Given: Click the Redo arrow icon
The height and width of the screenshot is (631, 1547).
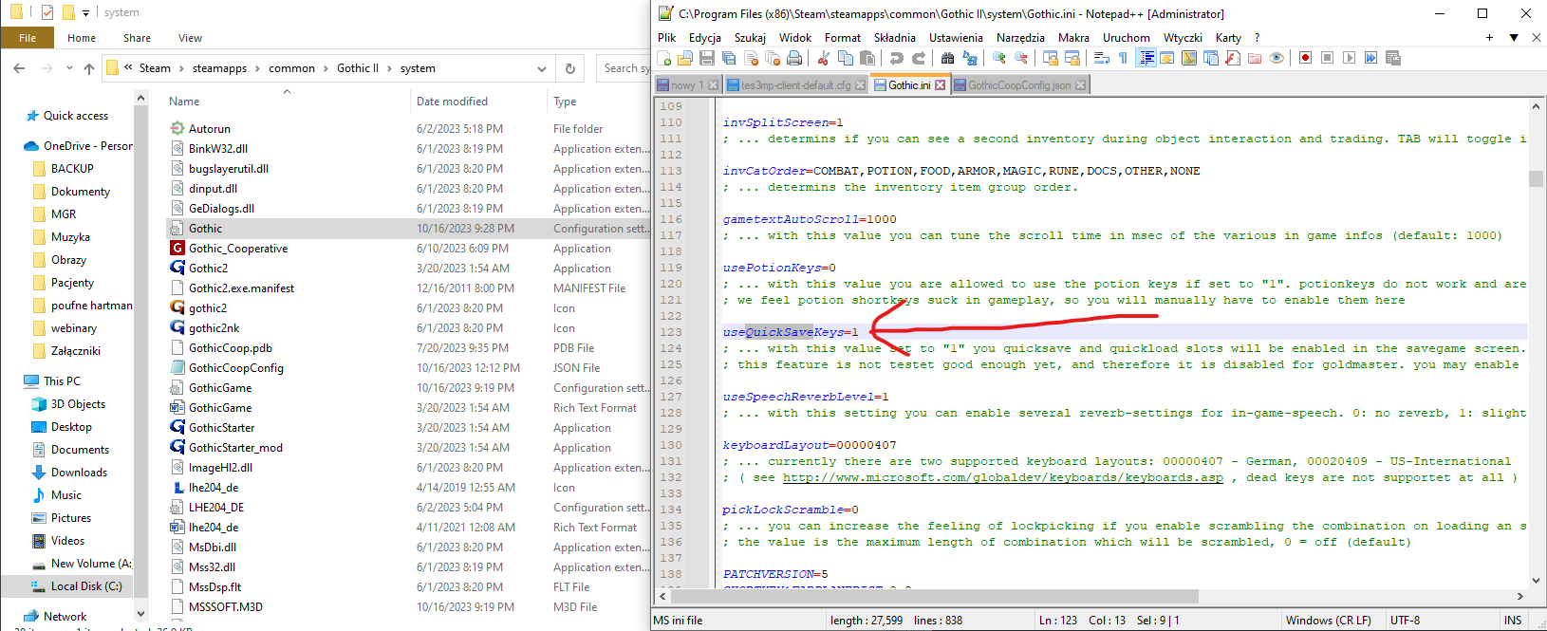Looking at the screenshot, I should (x=919, y=58).
